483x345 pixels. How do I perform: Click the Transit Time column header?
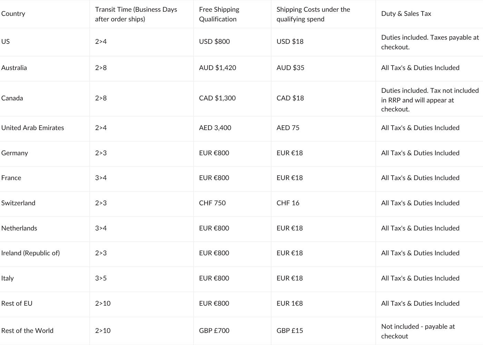(136, 14)
